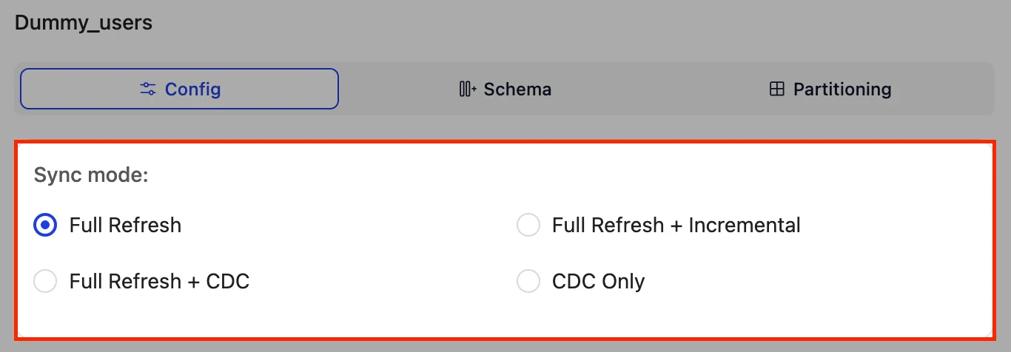The width and height of the screenshot is (1011, 352).
Task: Click the "Full Refresh + CDC" label text
Action: pyautogui.click(x=159, y=282)
